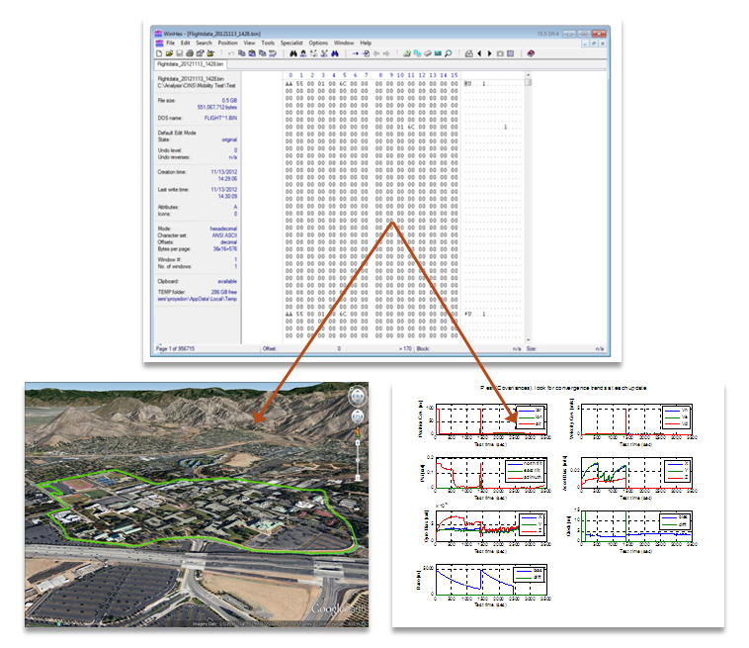Screen dimensions: 749x648
Task: Click the black right arrow next icon
Action: coord(489,53)
